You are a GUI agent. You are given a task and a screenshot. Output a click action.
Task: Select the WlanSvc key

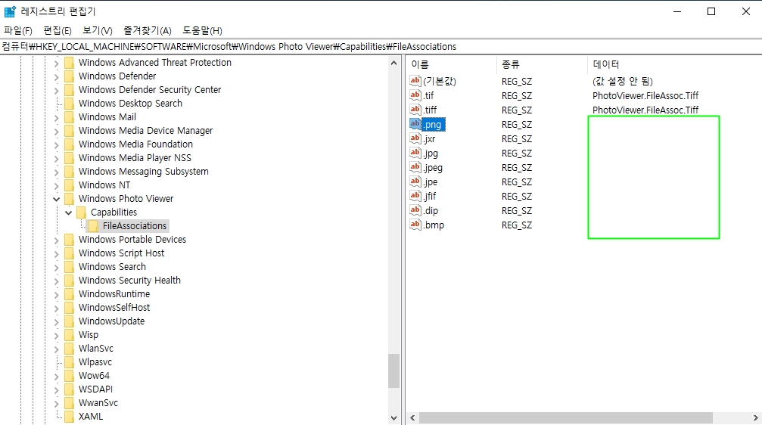point(96,349)
